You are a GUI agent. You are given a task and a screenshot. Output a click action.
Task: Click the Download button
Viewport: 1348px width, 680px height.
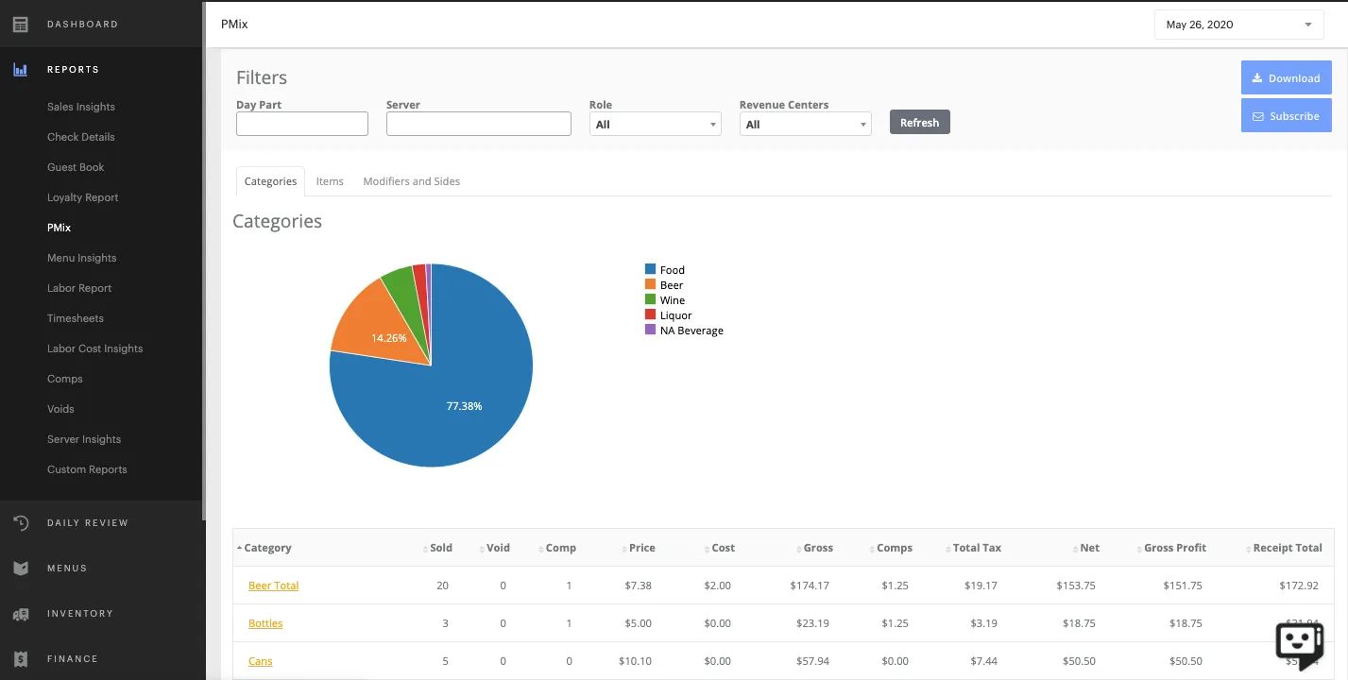pyautogui.click(x=1286, y=78)
